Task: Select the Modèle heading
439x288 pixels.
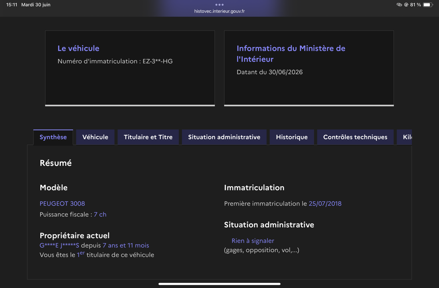Action: coord(53,187)
